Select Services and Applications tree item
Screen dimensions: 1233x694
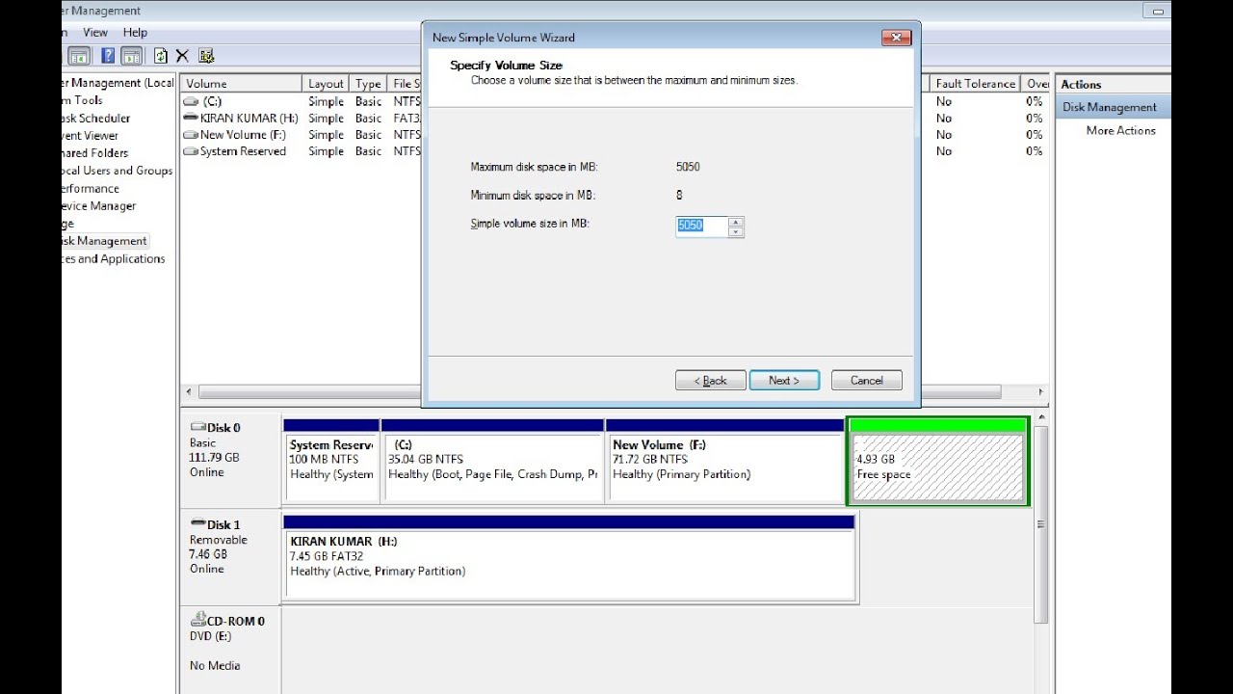pos(114,258)
